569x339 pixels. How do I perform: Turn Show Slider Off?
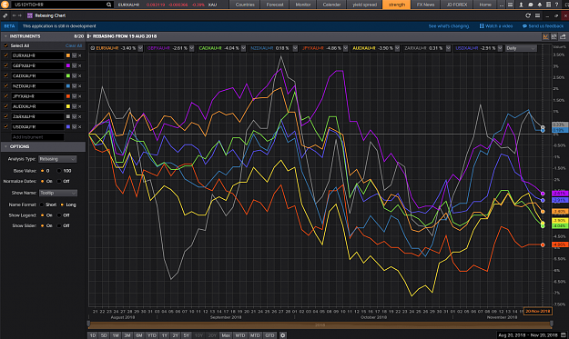pyautogui.click(x=59, y=225)
